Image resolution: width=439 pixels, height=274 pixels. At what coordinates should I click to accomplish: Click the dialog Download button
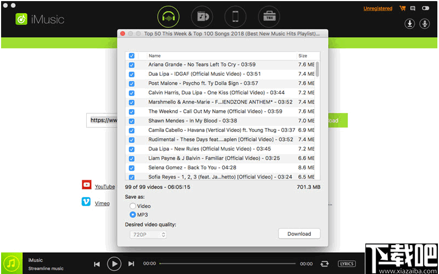(299, 234)
